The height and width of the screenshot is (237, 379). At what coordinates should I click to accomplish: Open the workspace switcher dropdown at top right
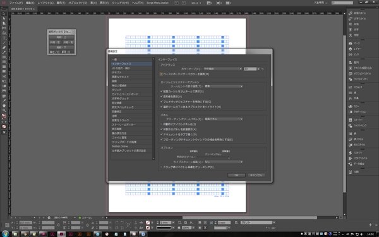pos(320,3)
